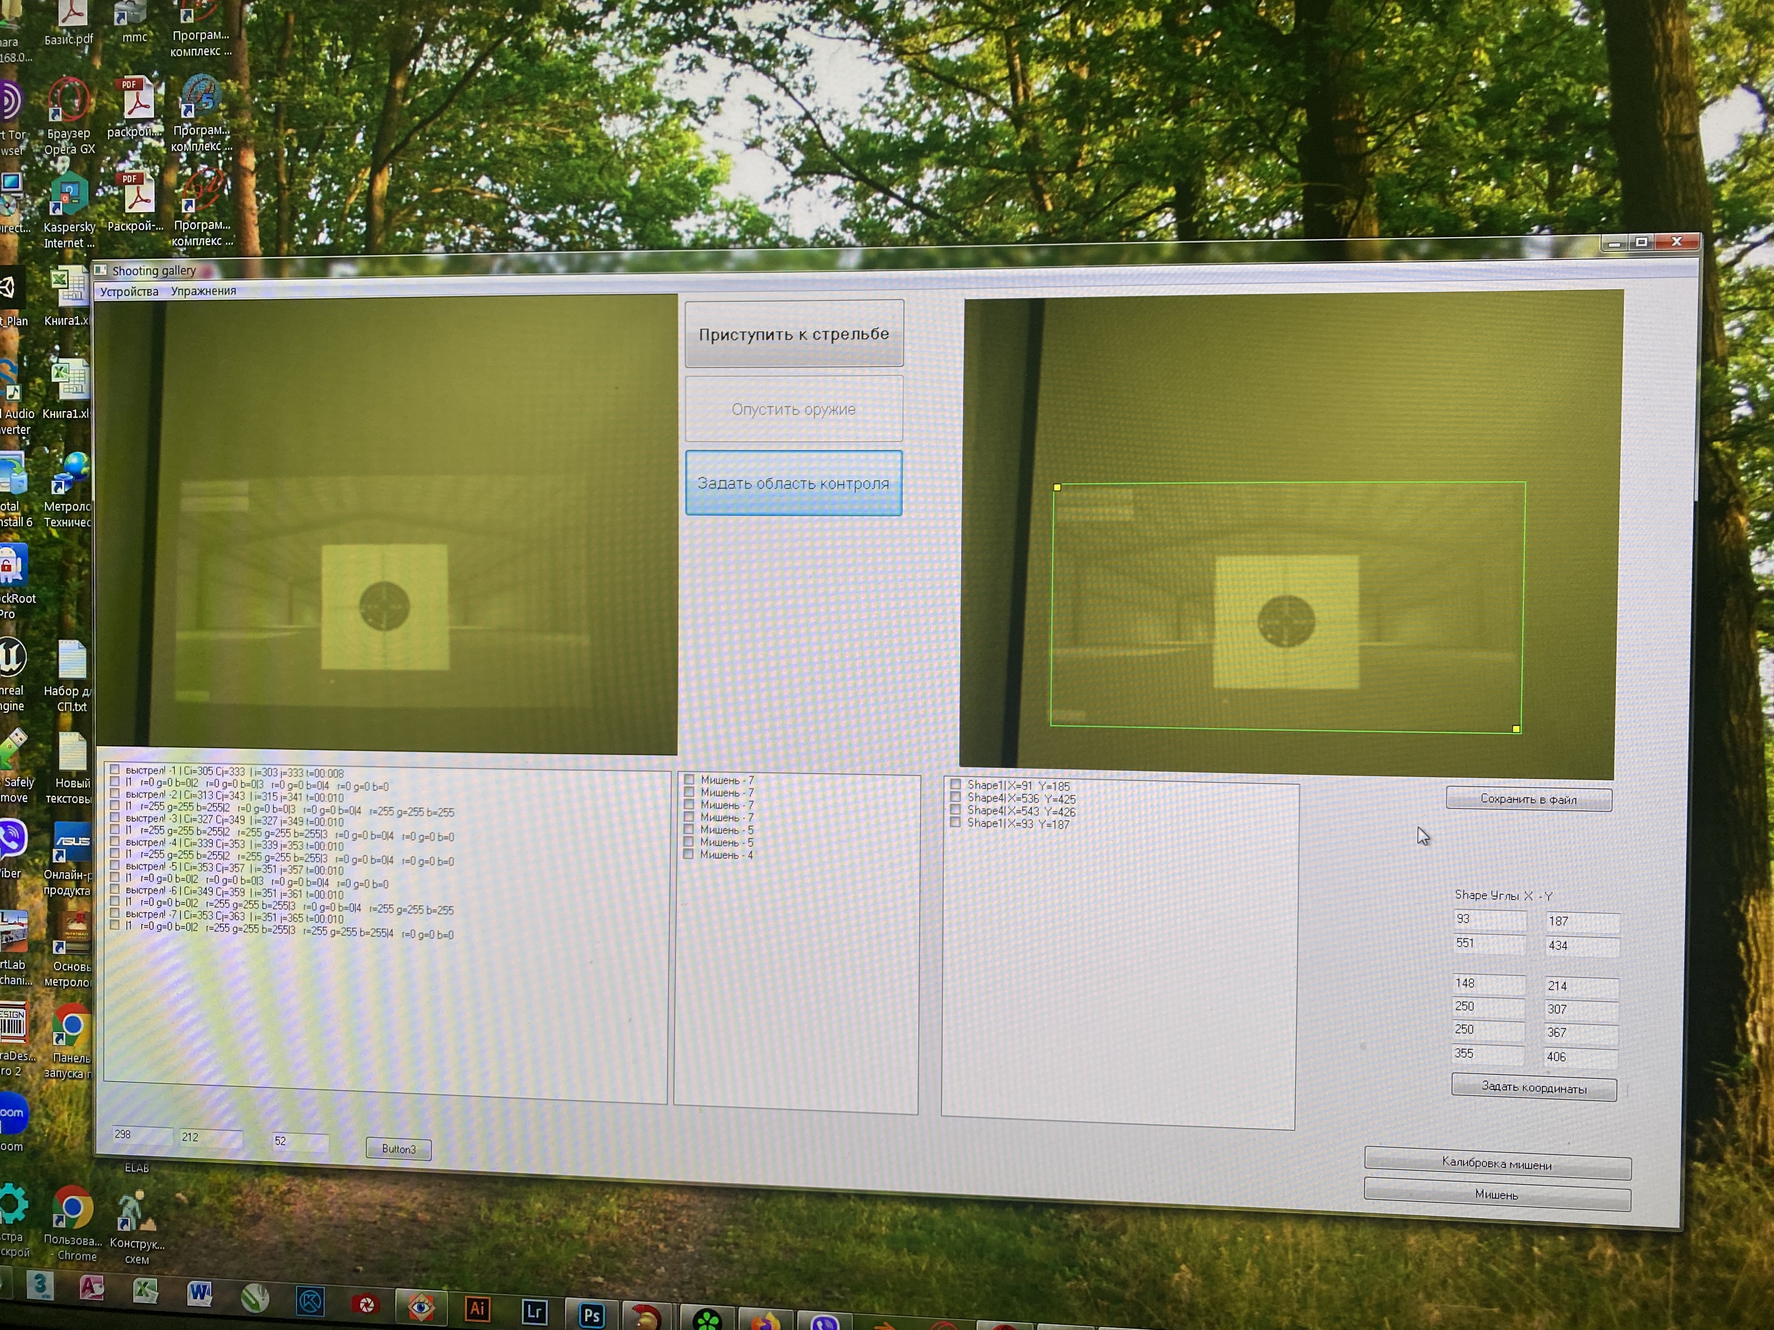1774x1330 pixels.
Task: Click top-left yellow handle of green rectangle
Action: [x=1057, y=487]
